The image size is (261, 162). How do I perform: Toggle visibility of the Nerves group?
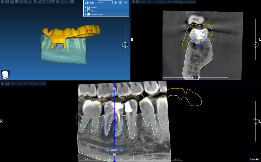click(89, 11)
